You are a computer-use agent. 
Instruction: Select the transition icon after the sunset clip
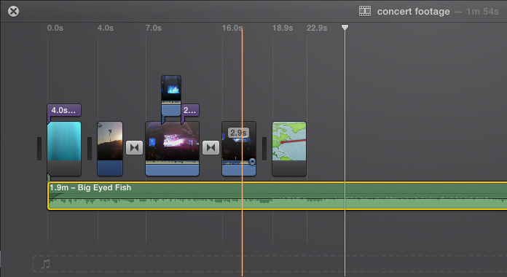(x=134, y=148)
